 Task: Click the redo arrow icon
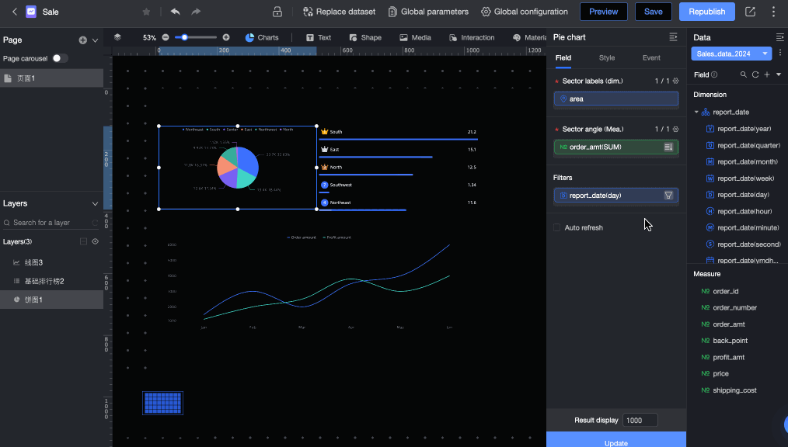tap(196, 12)
